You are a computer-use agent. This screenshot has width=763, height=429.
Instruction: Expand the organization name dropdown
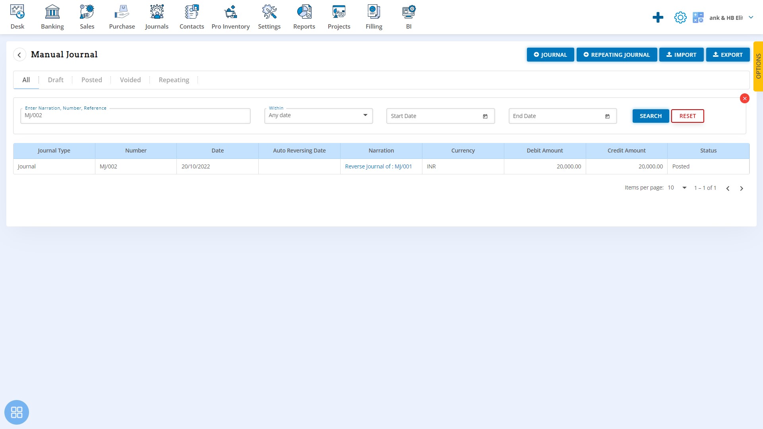[751, 17]
